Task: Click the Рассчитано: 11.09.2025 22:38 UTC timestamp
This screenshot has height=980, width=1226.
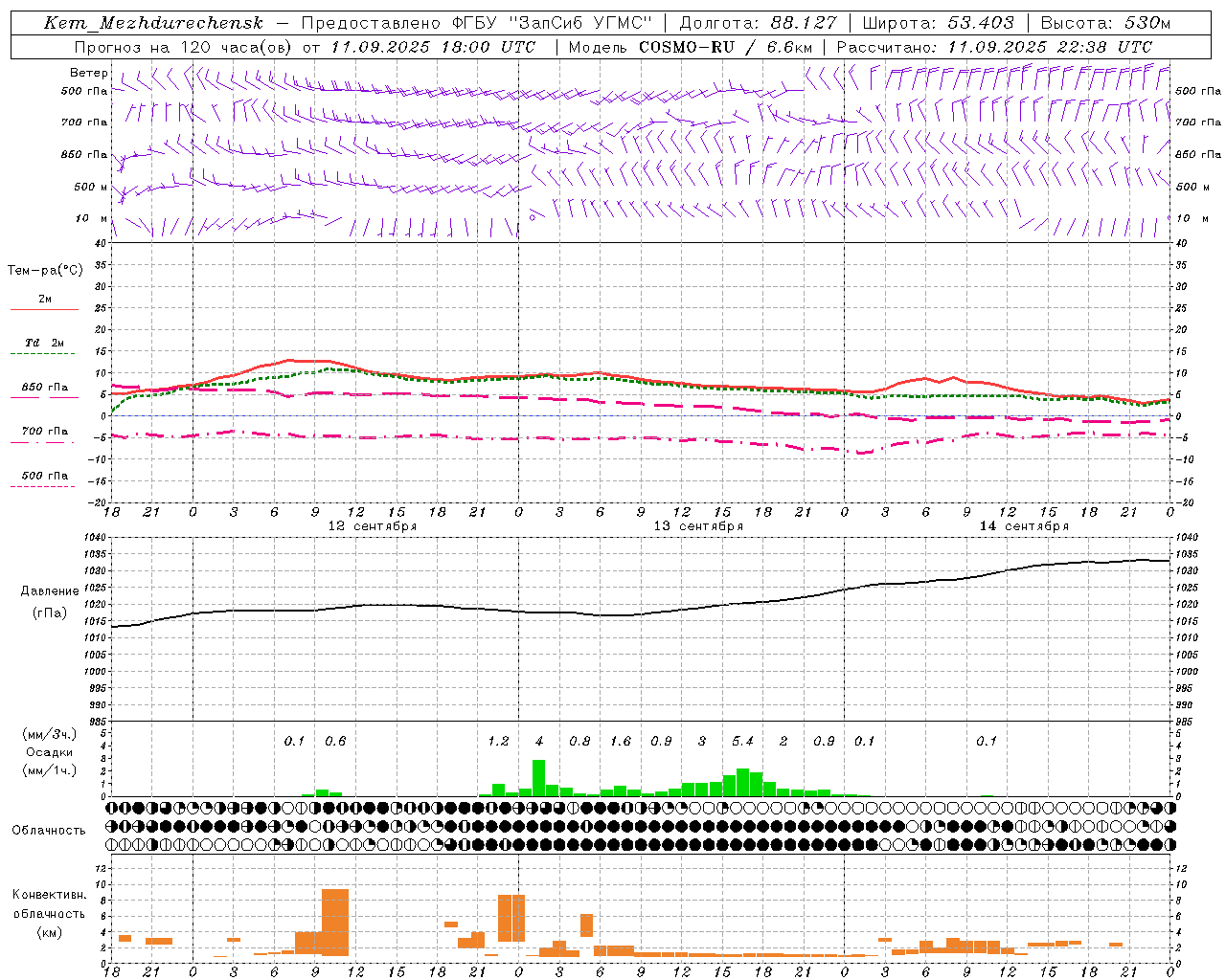Action: 994,47
